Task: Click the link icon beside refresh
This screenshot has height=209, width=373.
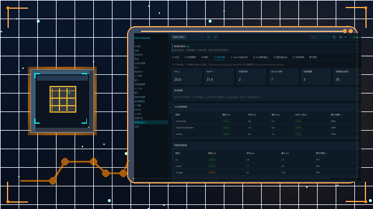Action: click(216, 37)
